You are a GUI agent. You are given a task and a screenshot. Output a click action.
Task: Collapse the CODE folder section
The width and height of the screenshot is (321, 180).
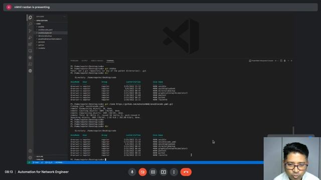pos(51,23)
